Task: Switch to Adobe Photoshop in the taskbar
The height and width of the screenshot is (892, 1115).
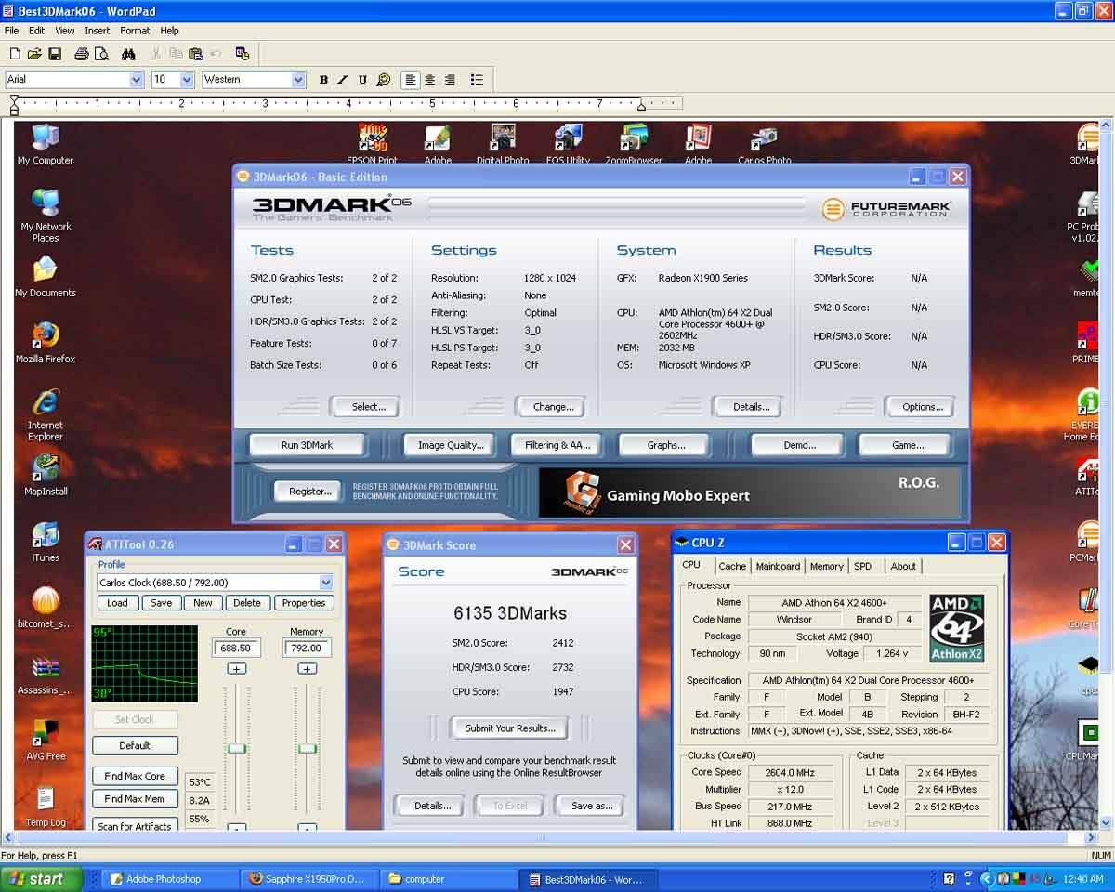Action: pyautogui.click(x=170, y=878)
